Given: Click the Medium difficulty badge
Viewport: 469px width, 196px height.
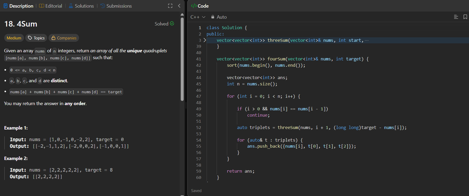Looking at the screenshot, I should (x=14, y=38).
